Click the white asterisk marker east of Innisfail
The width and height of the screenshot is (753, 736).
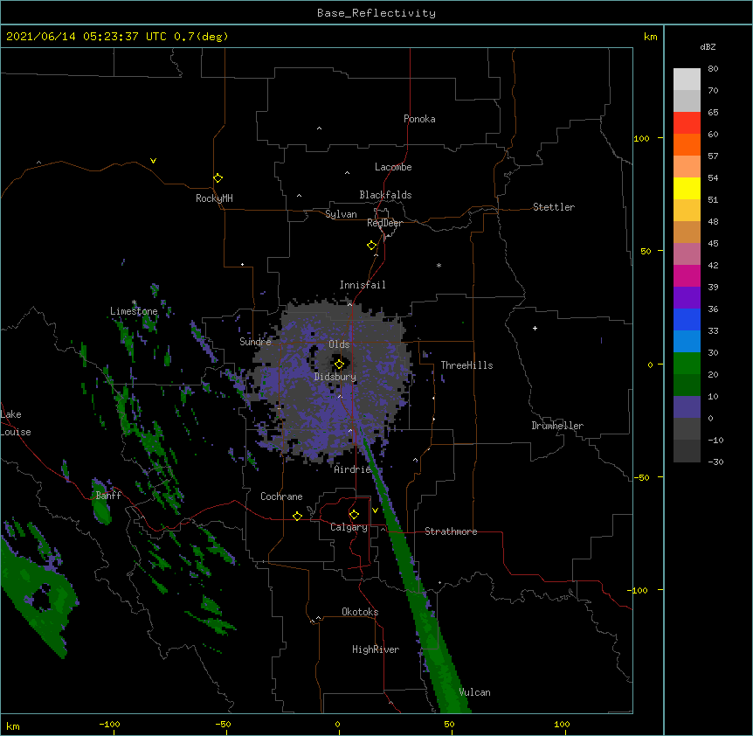pyautogui.click(x=439, y=266)
